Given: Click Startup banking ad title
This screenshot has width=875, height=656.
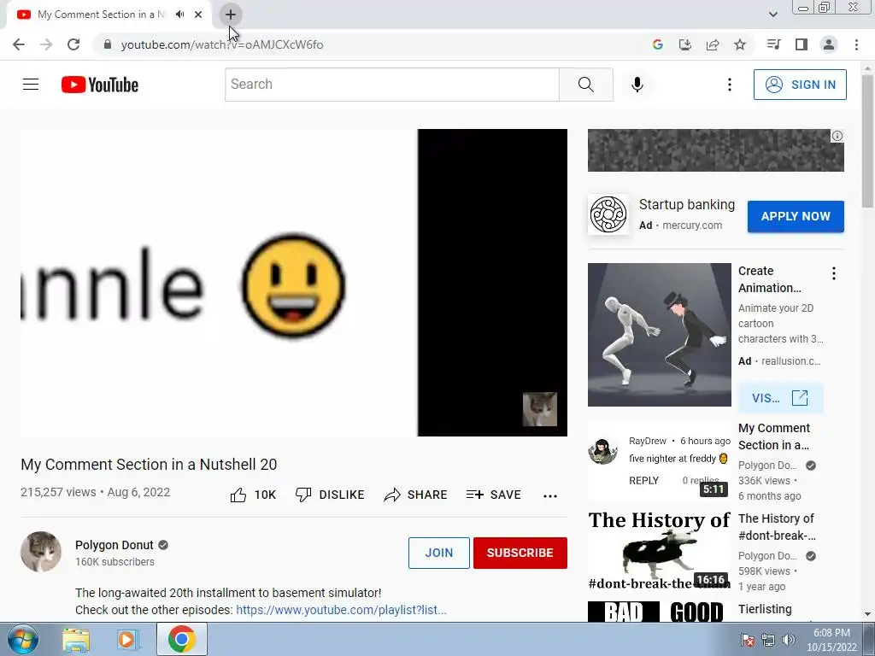Looking at the screenshot, I should (x=687, y=205).
